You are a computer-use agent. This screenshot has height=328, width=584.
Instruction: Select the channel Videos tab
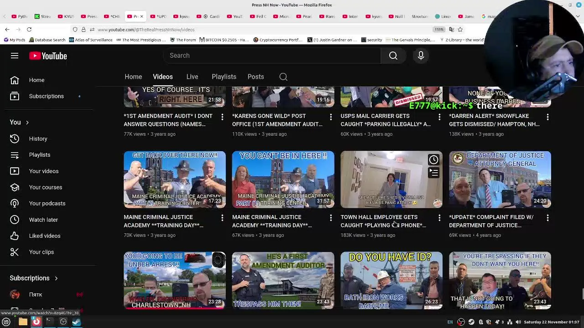tap(162, 77)
